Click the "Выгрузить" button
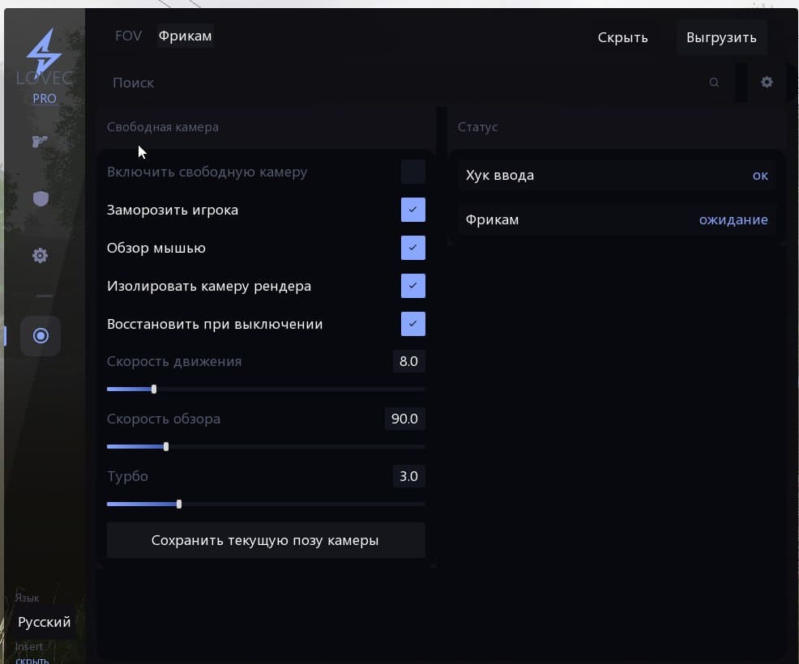The image size is (799, 664). click(x=720, y=37)
